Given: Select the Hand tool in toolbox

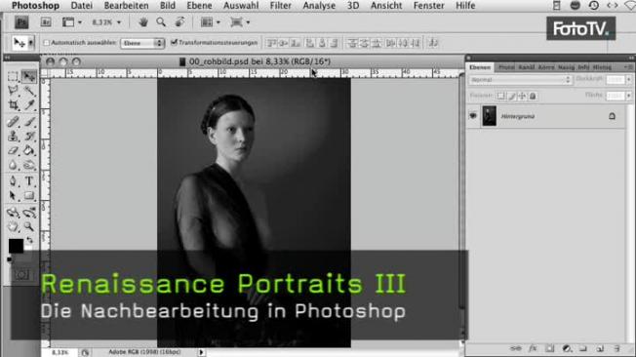Looking at the screenshot, I should click(13, 226).
